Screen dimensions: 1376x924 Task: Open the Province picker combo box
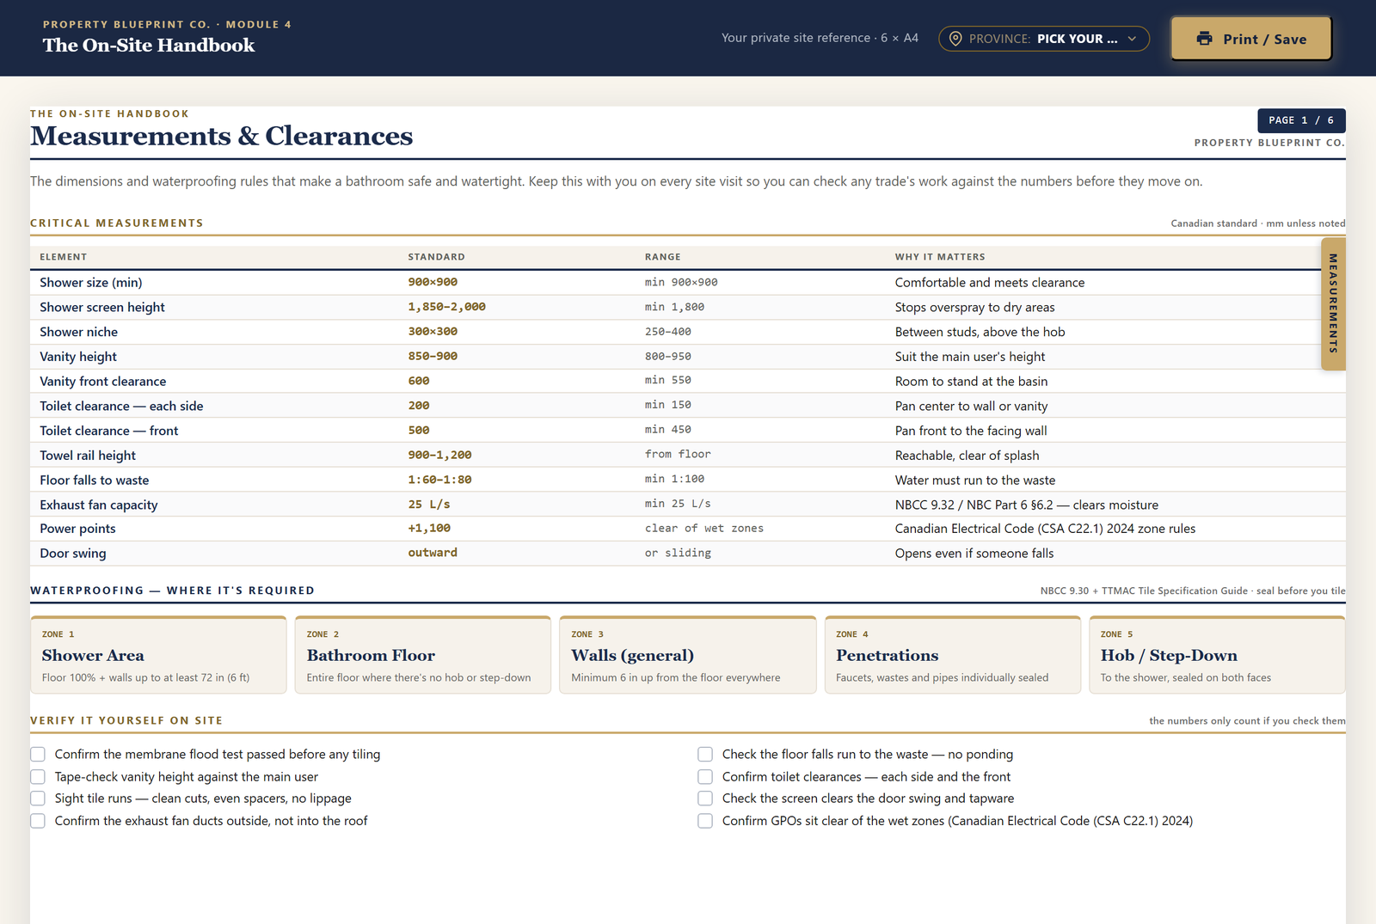click(1044, 39)
